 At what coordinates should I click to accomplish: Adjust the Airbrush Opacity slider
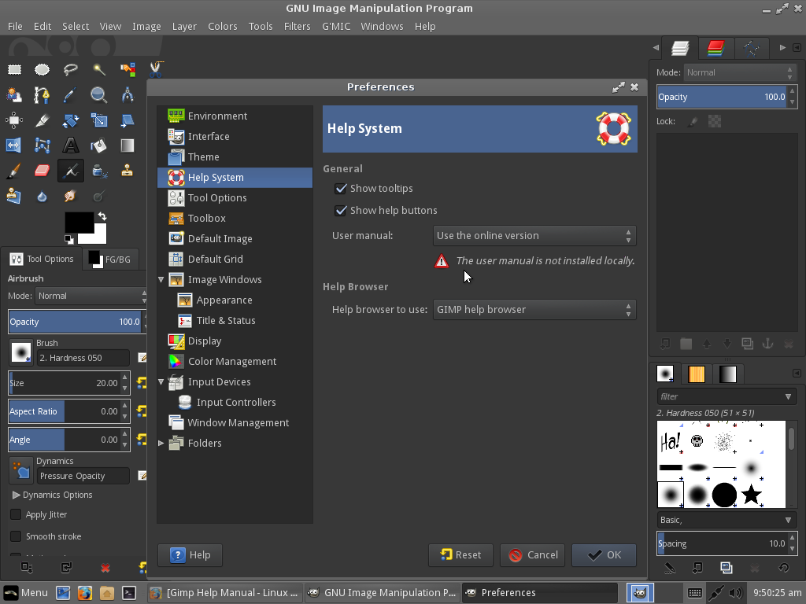[x=76, y=322]
